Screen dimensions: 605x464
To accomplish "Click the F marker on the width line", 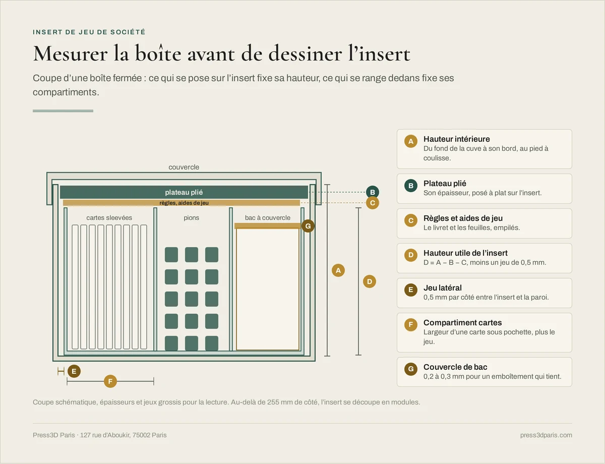I will tap(110, 381).
